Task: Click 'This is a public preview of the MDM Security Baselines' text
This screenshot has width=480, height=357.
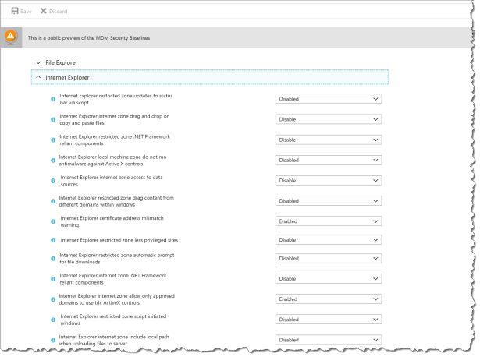Action: pyautogui.click(x=89, y=38)
